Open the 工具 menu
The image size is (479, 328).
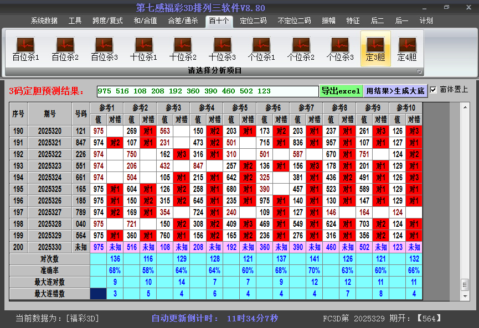[x=75, y=20]
